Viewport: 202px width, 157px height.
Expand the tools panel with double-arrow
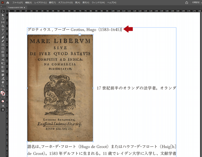pos(1,6)
